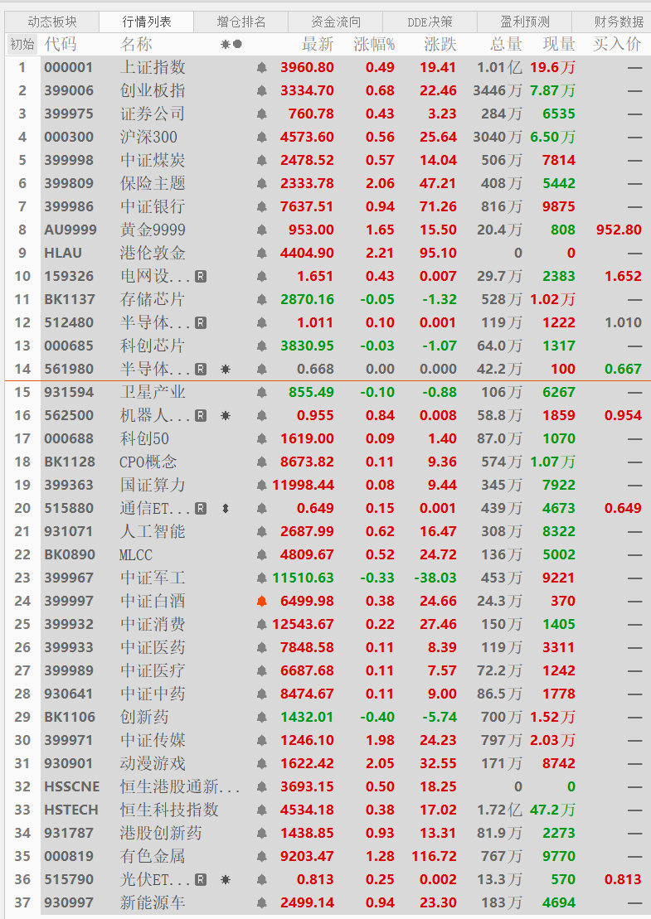Click the red alert bell on 中证白酒 row
The image size is (651, 919).
(x=261, y=602)
